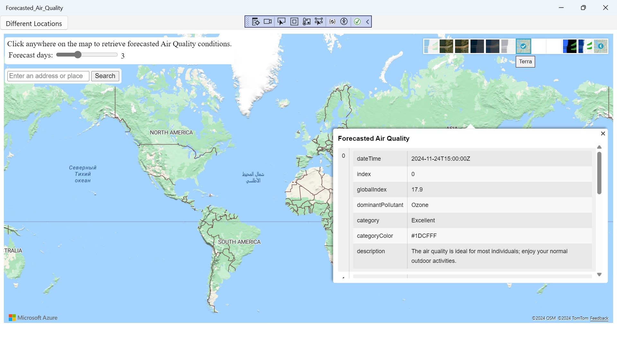Collapse the debug toolbar with chevron

tap(368, 22)
